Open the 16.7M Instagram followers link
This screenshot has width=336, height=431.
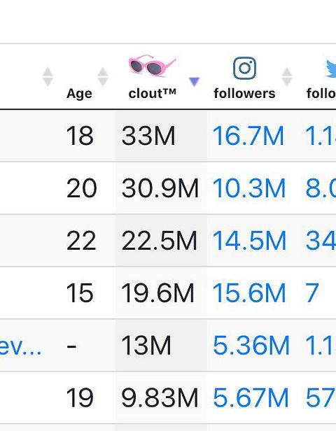[248, 136]
